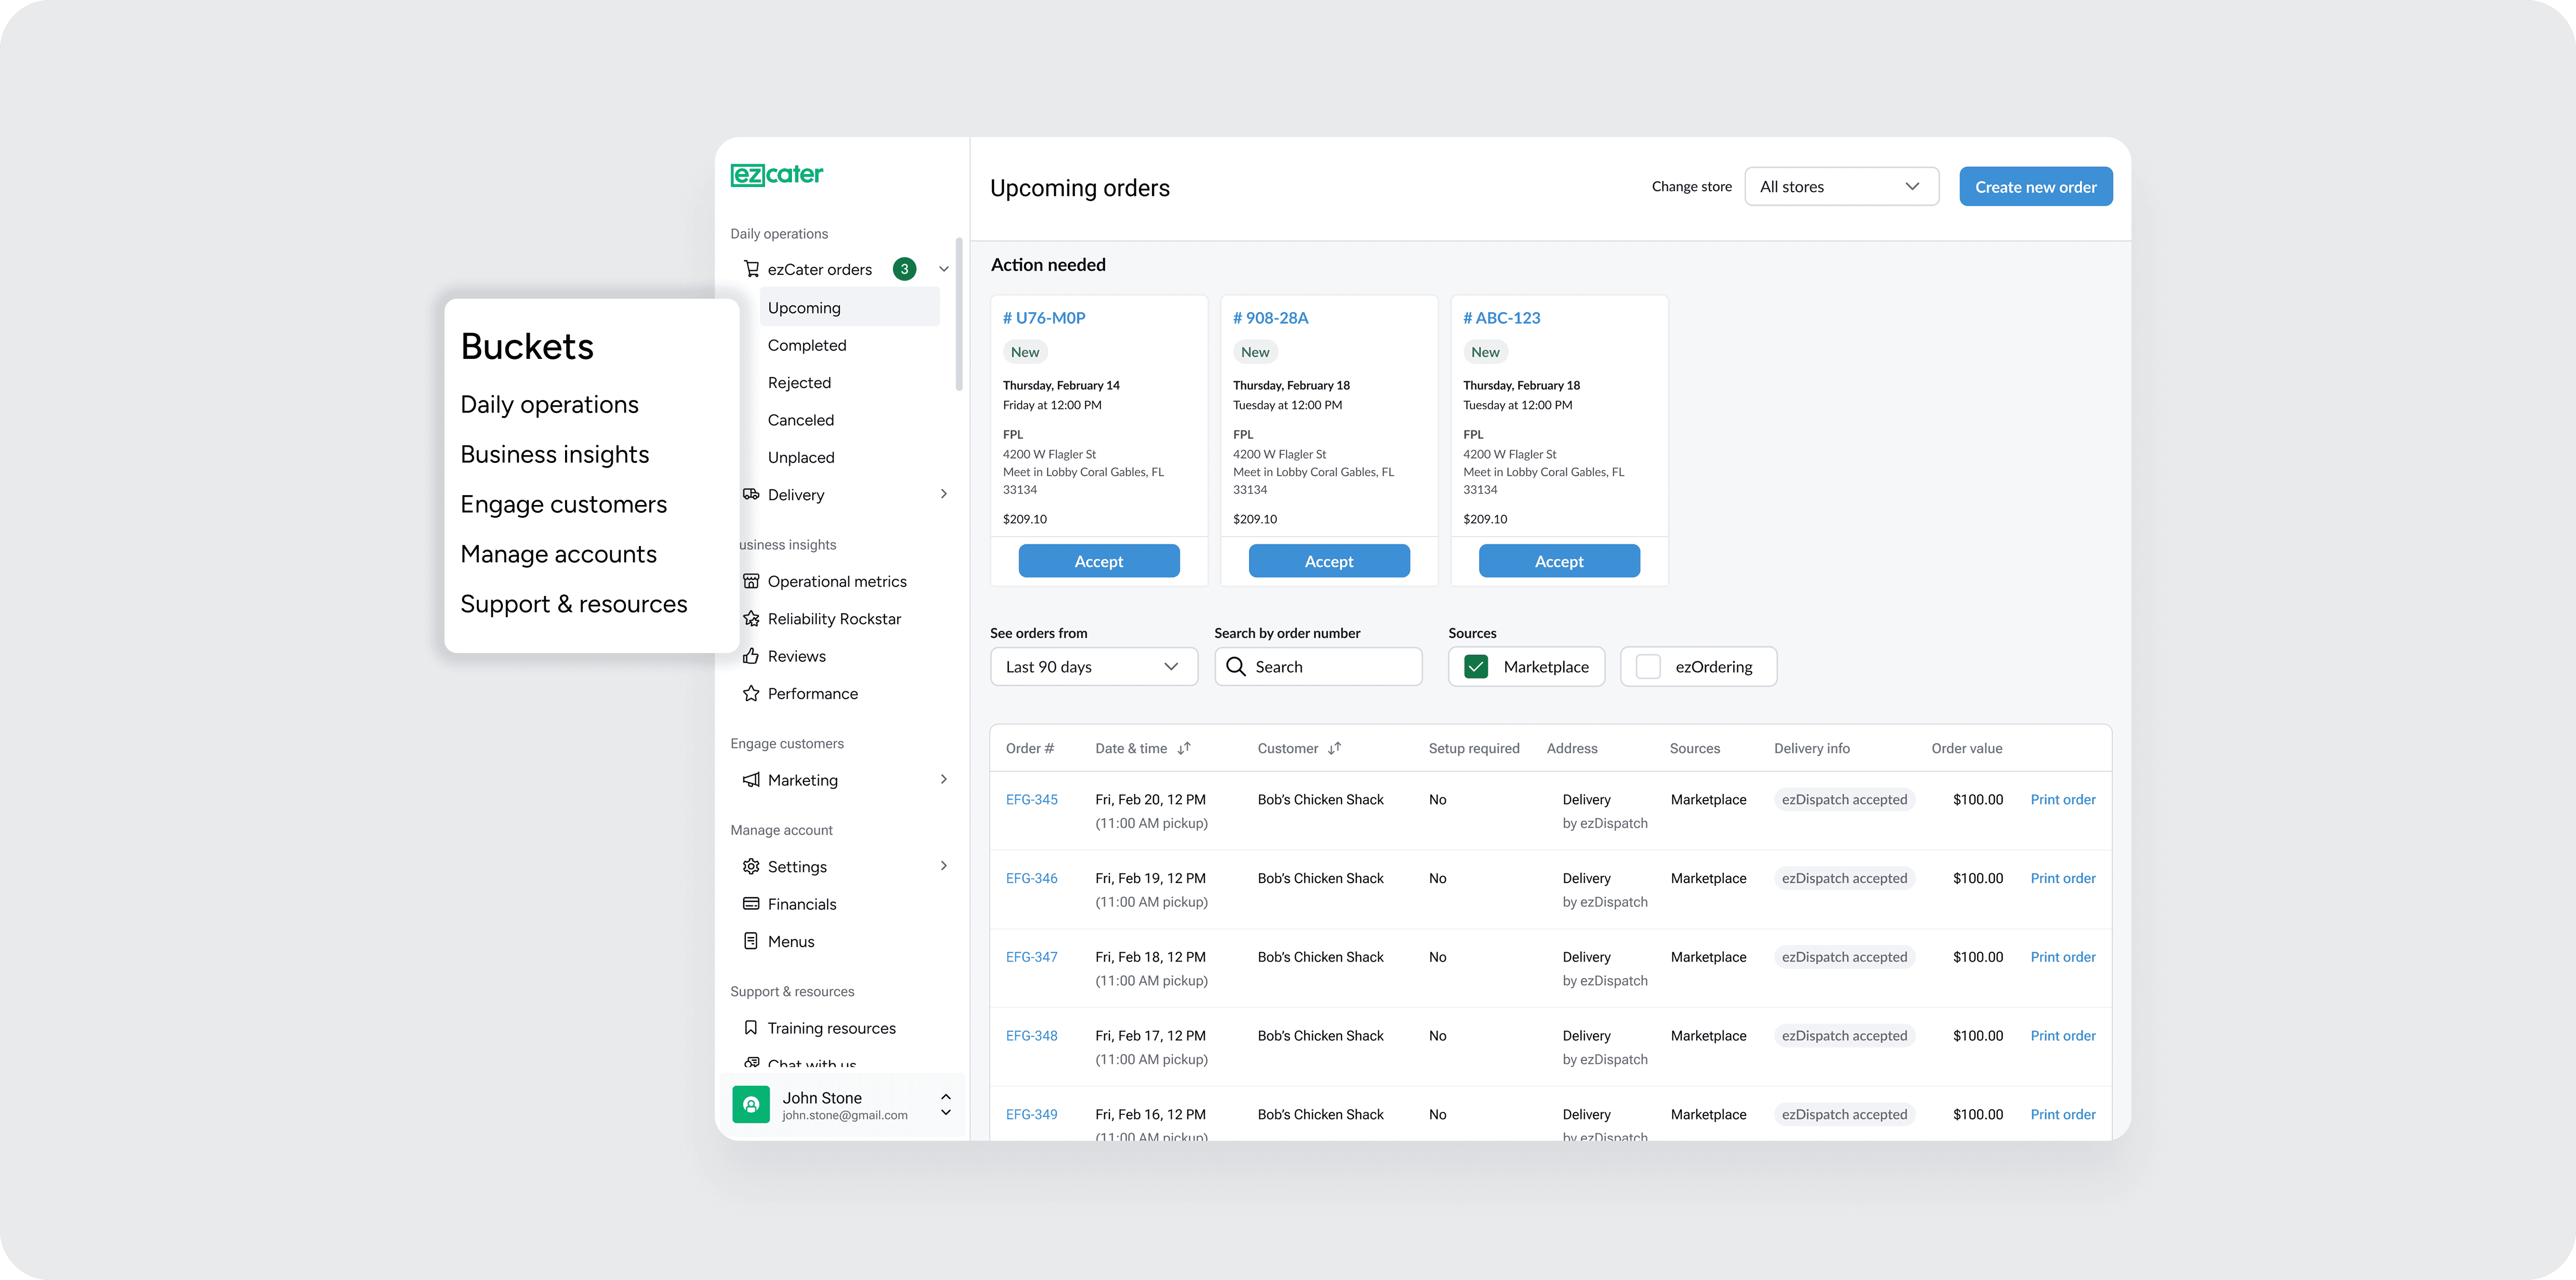Screen dimensions: 2576x1280
Task: Click the Financials card icon
Action: coord(751,904)
